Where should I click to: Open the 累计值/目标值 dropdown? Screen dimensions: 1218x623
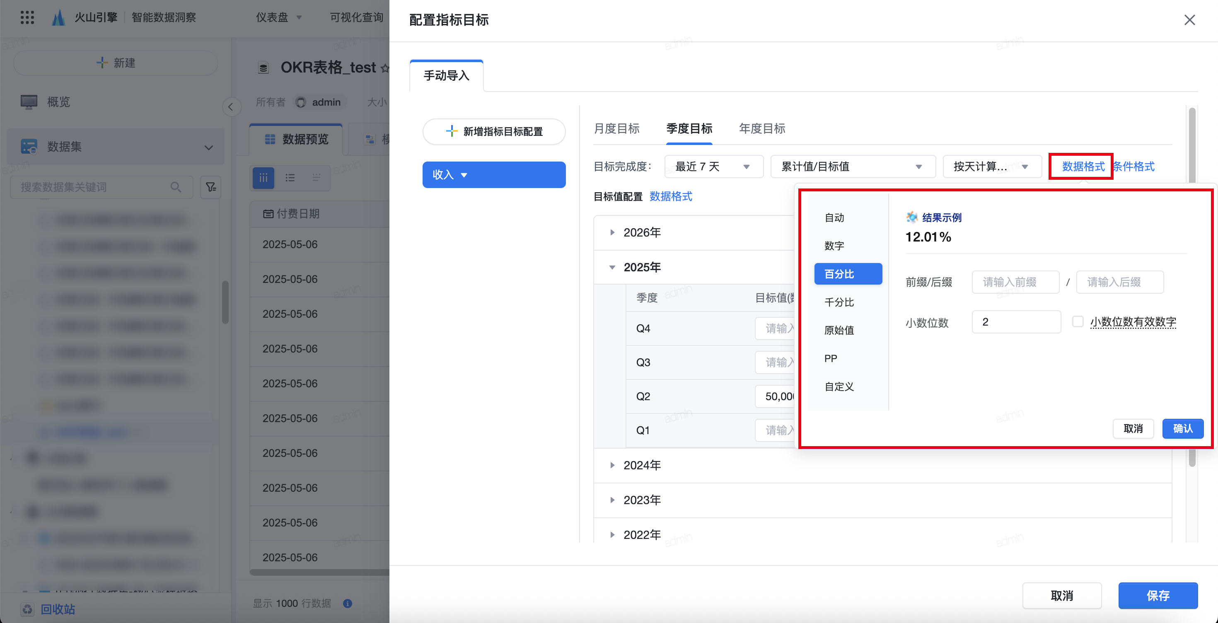[x=853, y=167]
